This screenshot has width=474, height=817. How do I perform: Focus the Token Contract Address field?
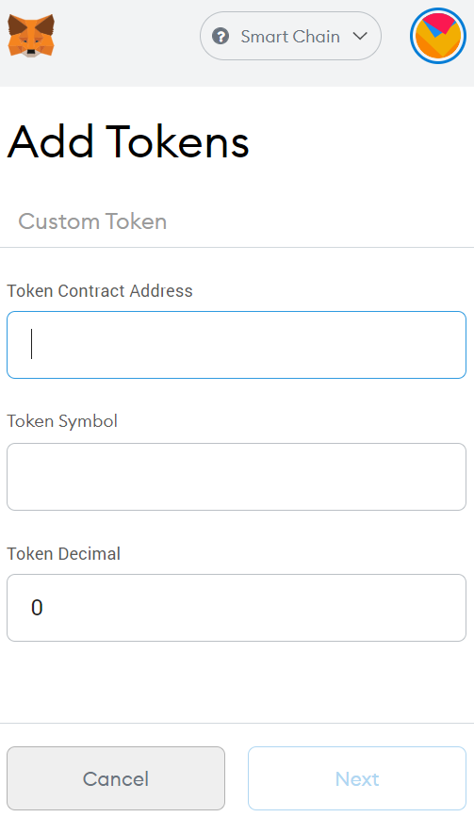[x=237, y=345]
